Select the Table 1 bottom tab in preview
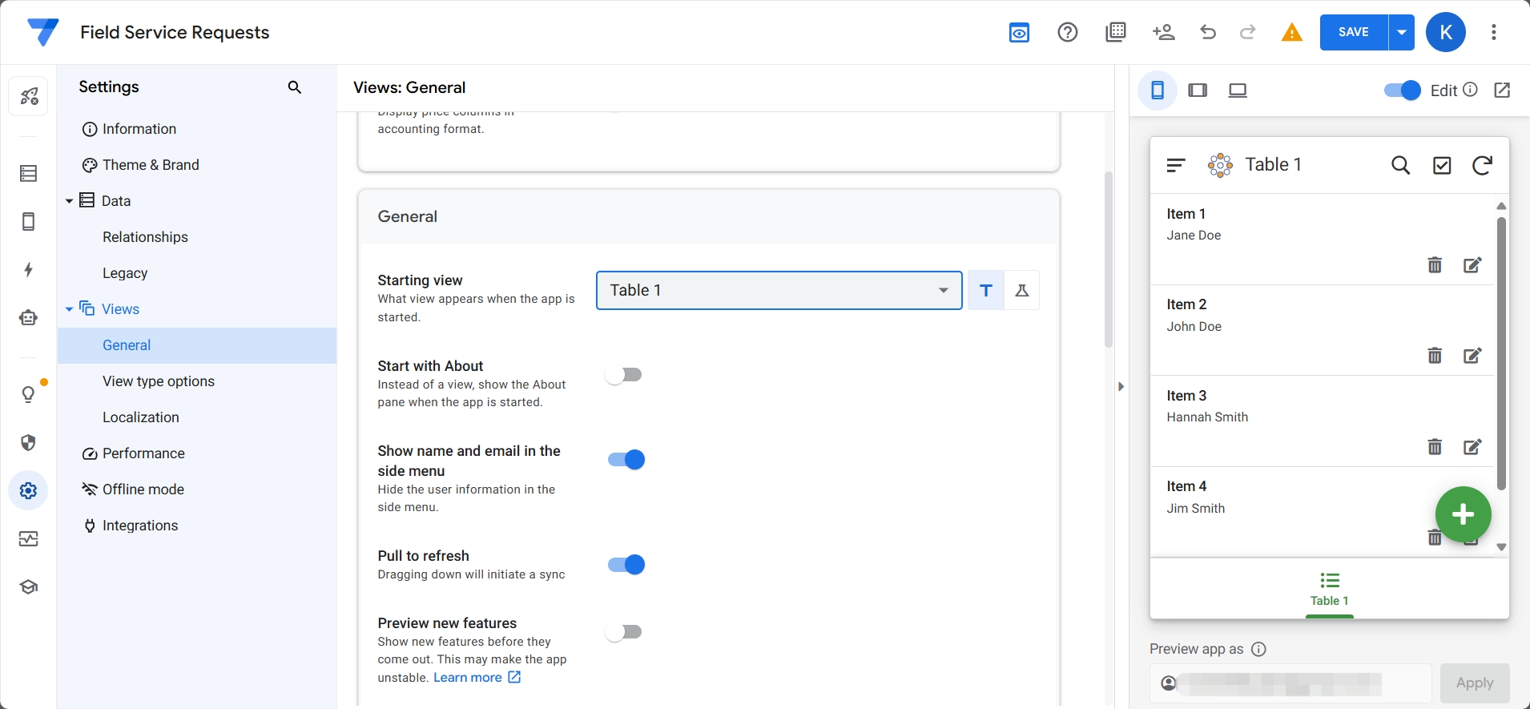 1330,590
